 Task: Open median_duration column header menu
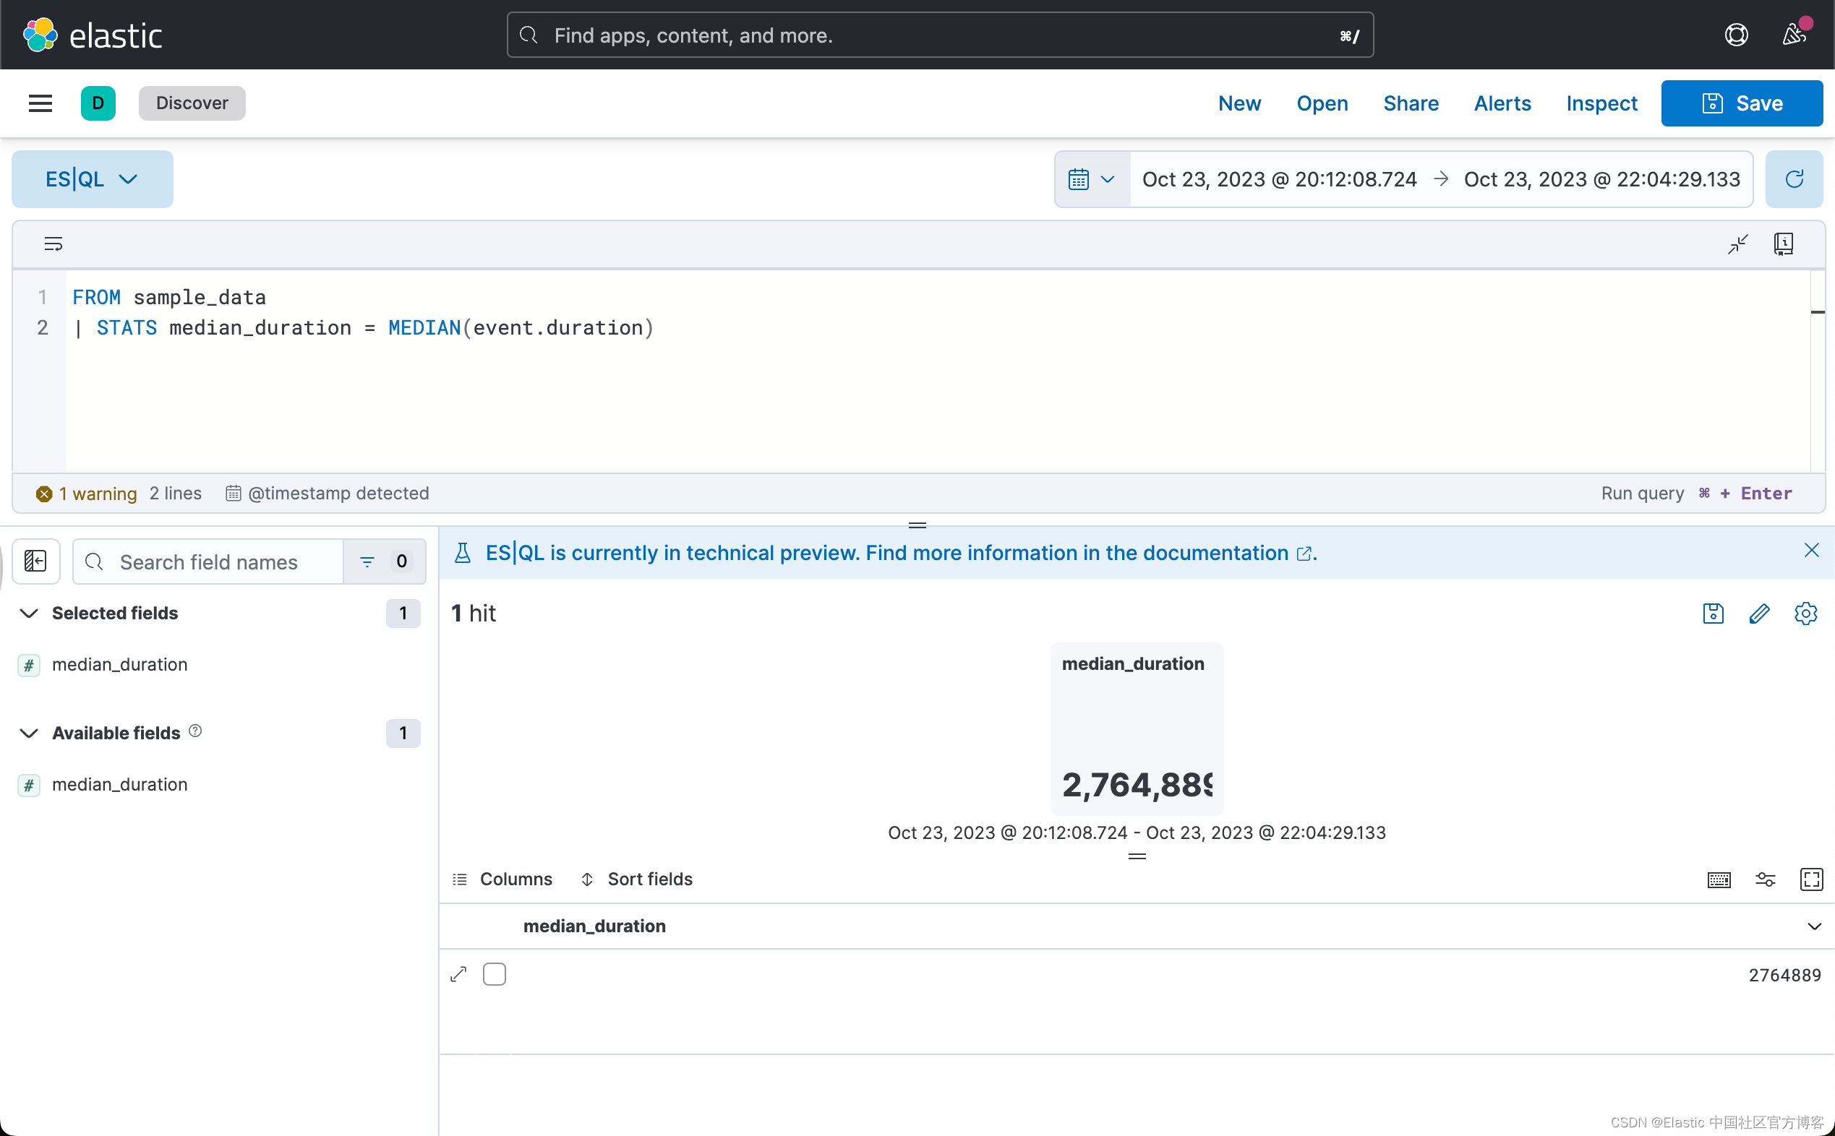click(x=1813, y=926)
